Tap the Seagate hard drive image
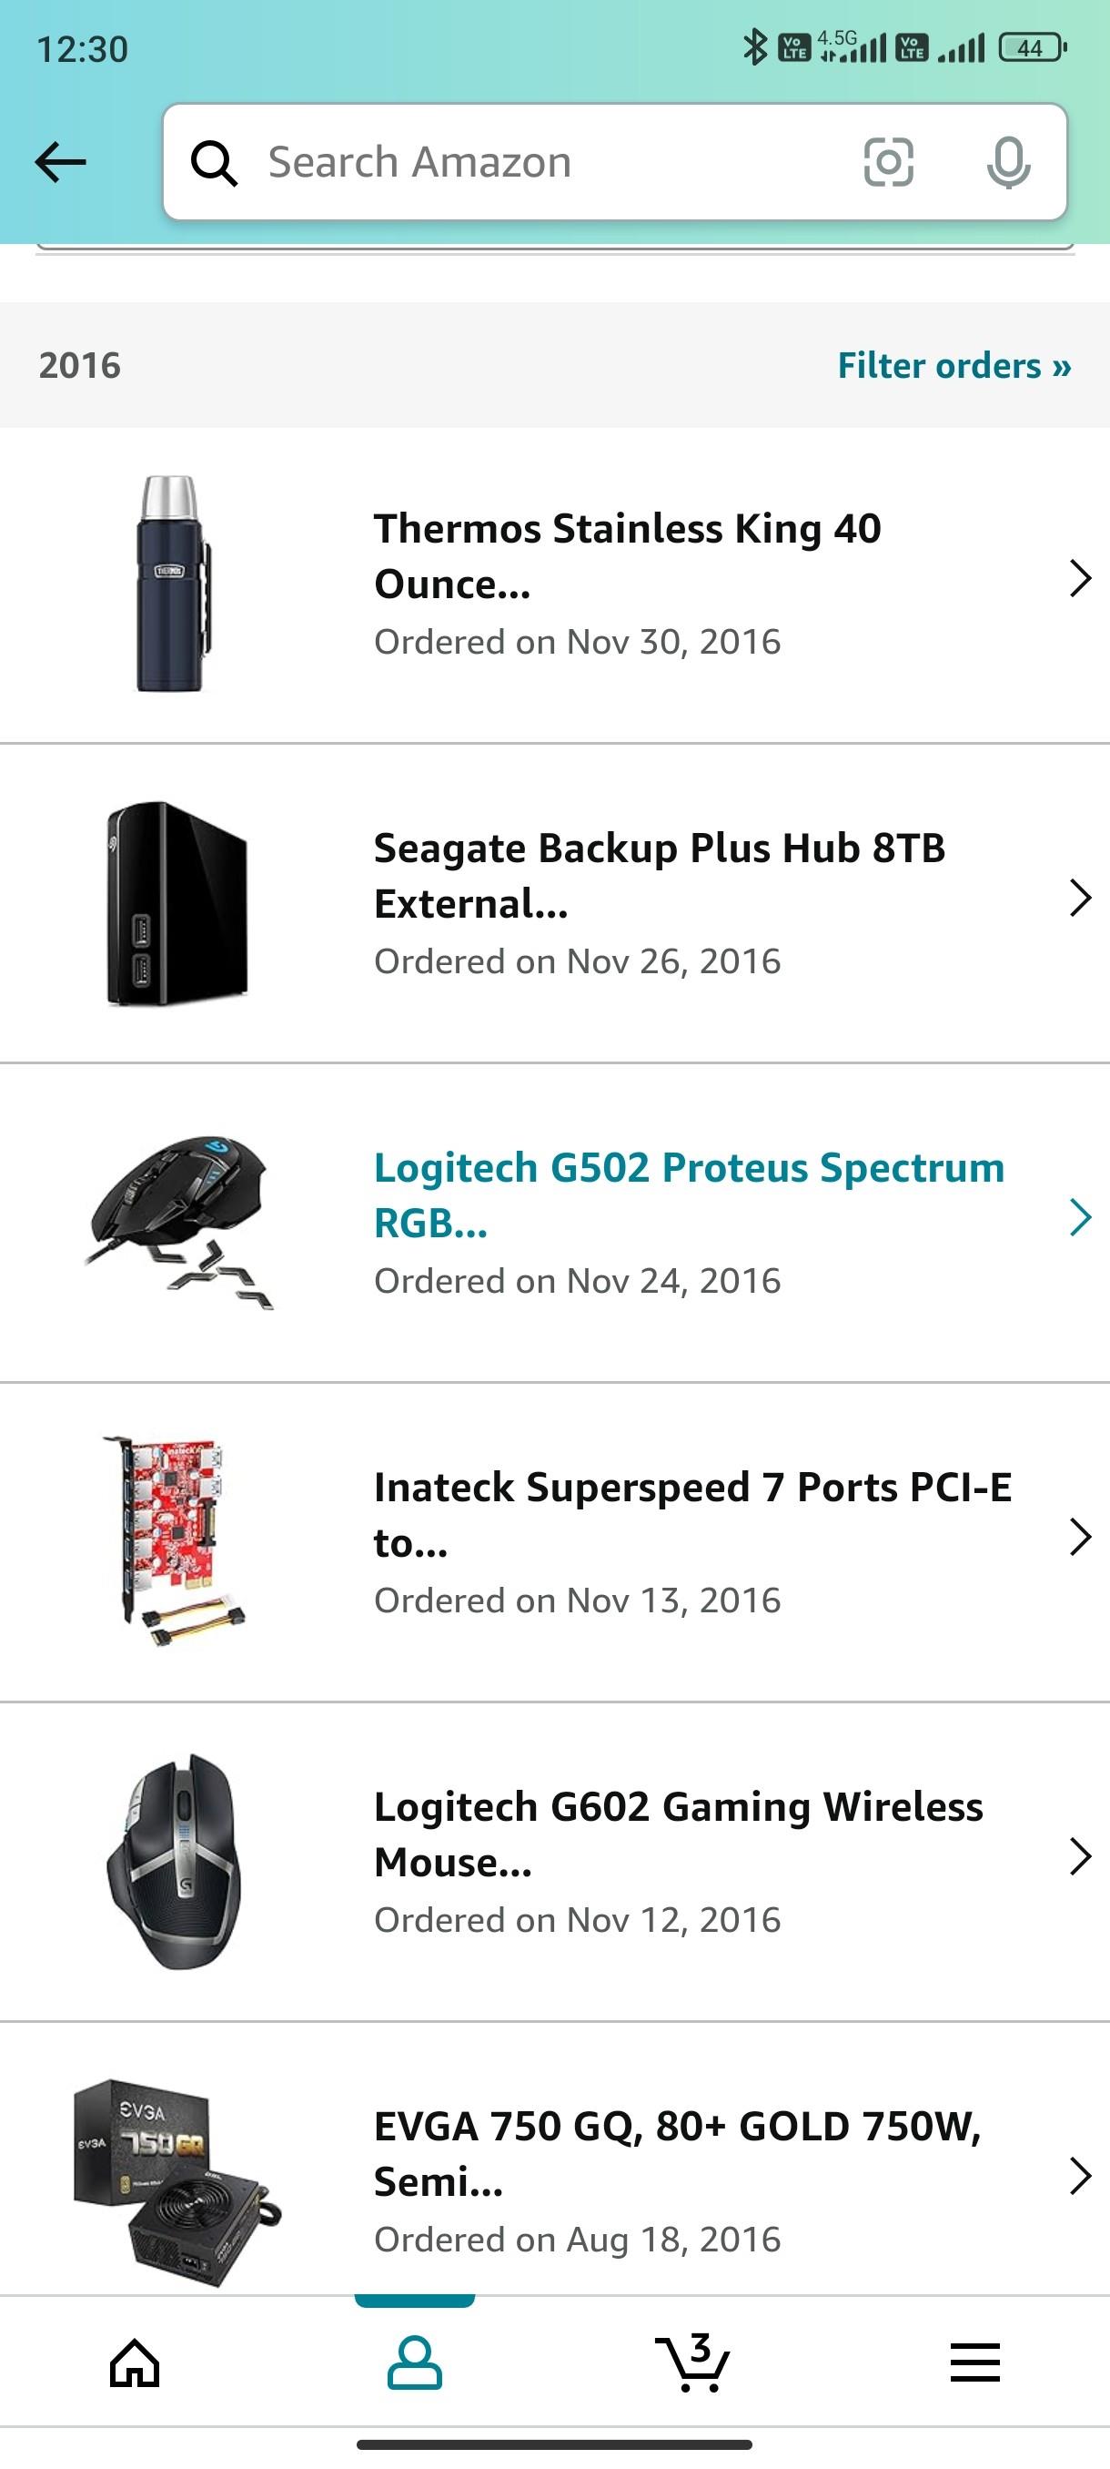 coord(177,903)
